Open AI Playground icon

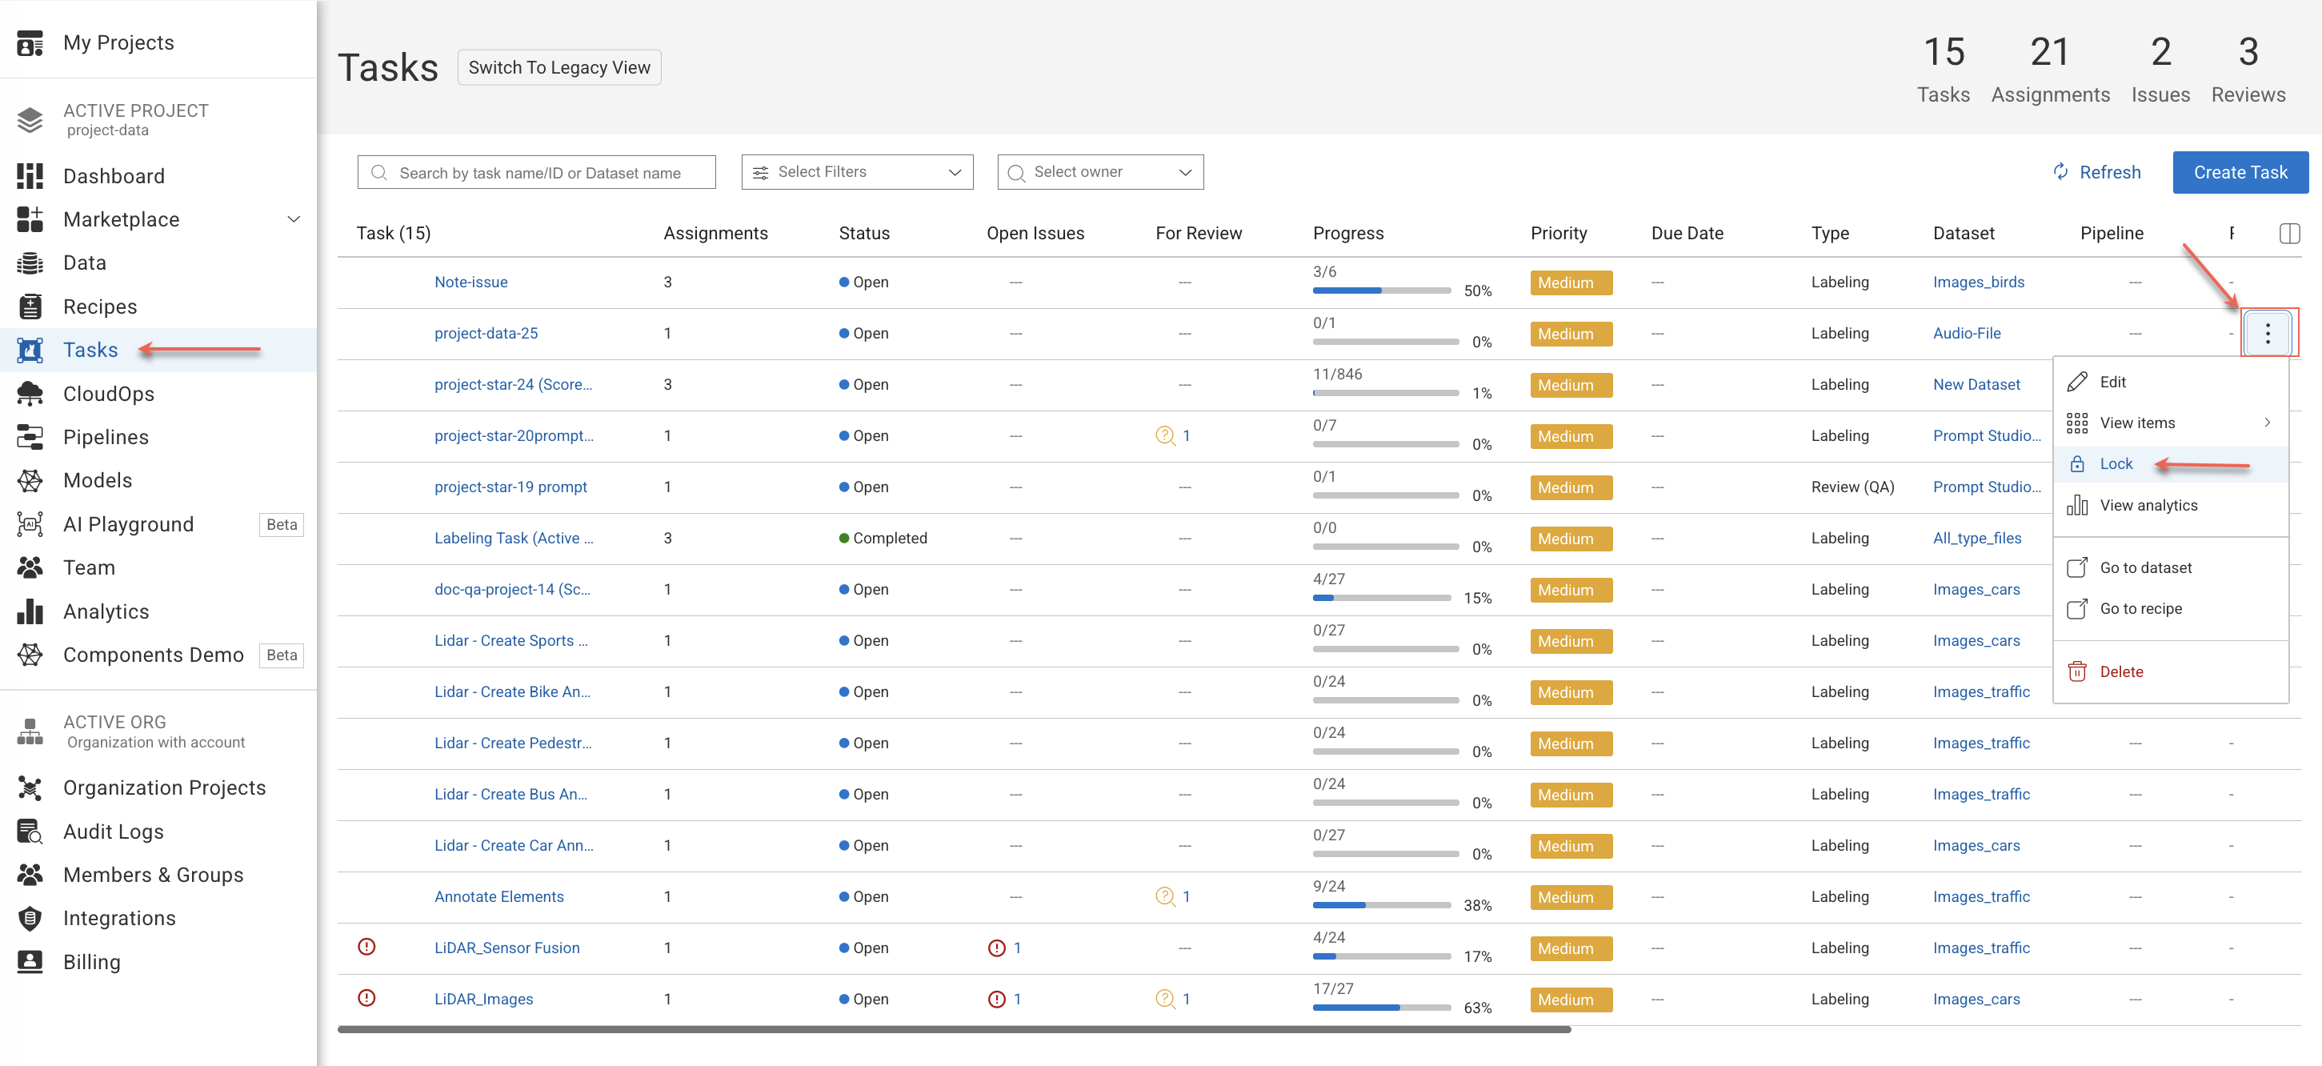[30, 524]
